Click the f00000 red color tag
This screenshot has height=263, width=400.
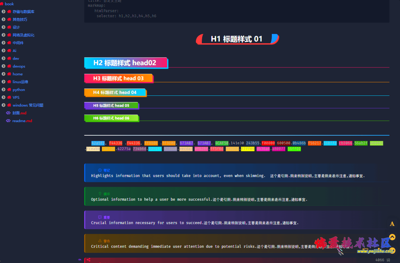point(268,143)
